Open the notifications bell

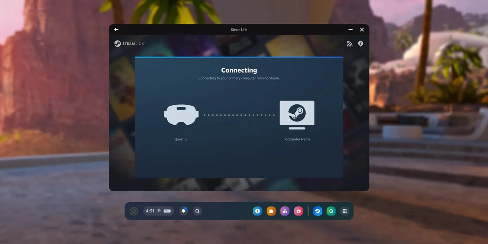tap(184, 211)
